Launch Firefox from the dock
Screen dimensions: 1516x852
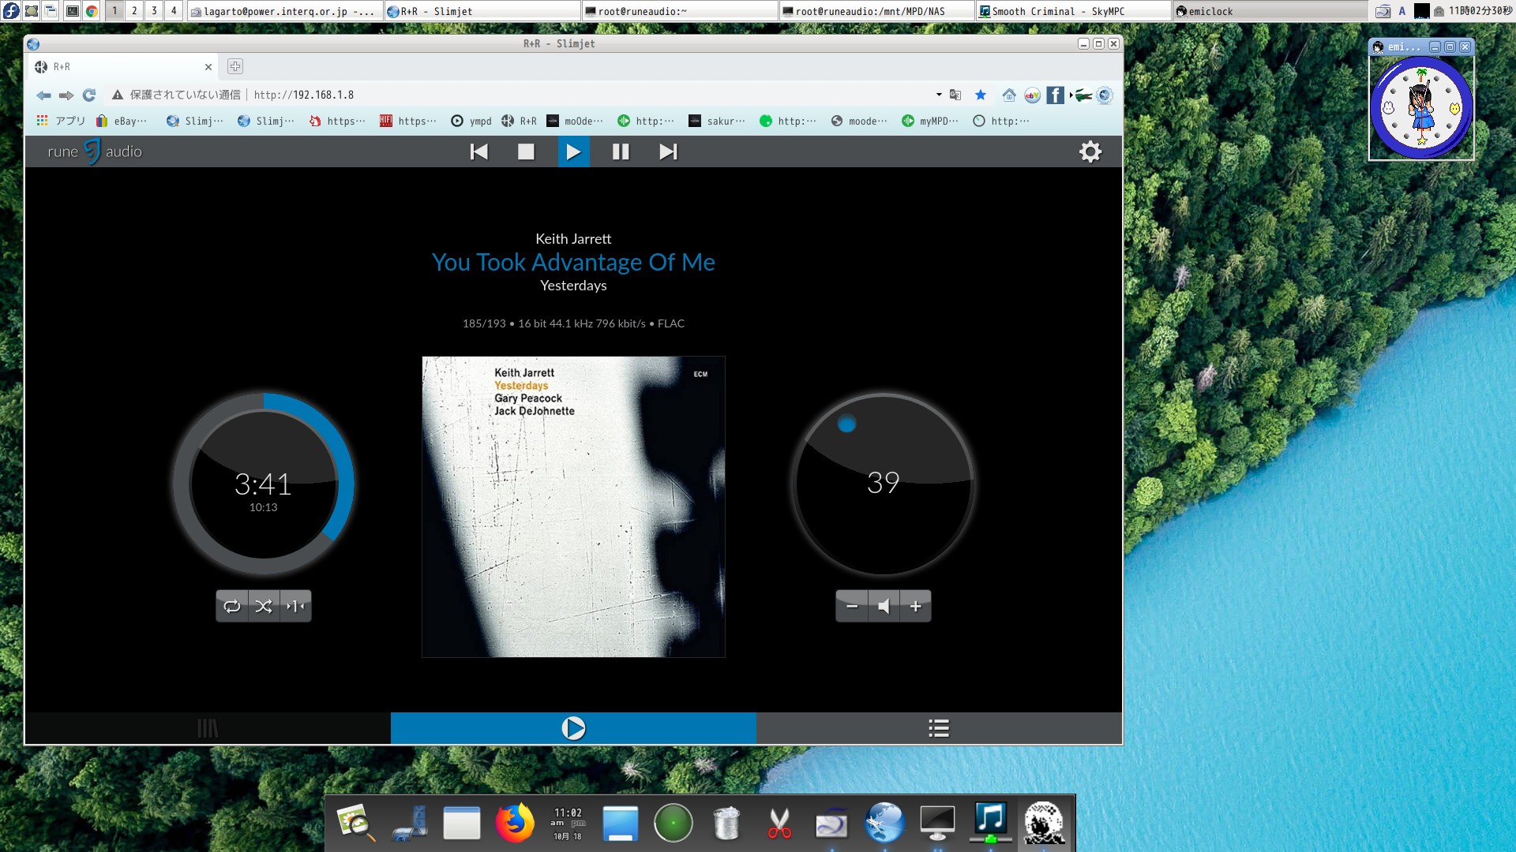[514, 823]
